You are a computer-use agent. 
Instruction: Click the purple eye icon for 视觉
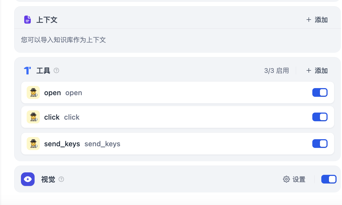(x=28, y=179)
